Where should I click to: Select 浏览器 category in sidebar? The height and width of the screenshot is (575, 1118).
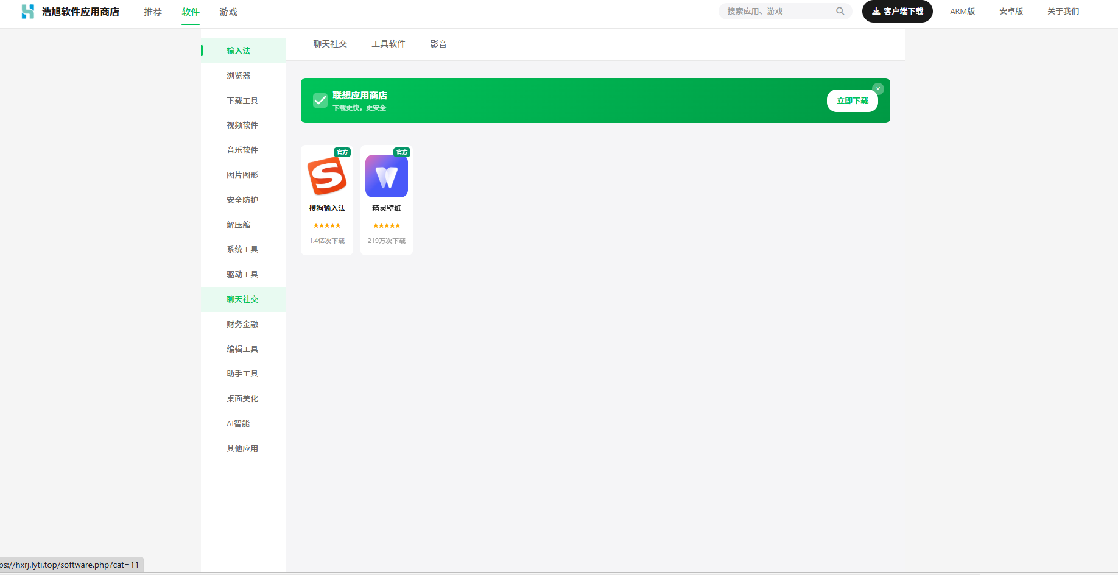(239, 76)
